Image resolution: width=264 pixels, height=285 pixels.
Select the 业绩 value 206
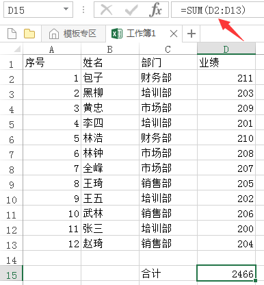226,213
